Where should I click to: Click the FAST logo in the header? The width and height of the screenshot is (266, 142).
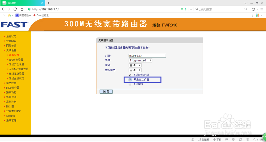point(15,25)
